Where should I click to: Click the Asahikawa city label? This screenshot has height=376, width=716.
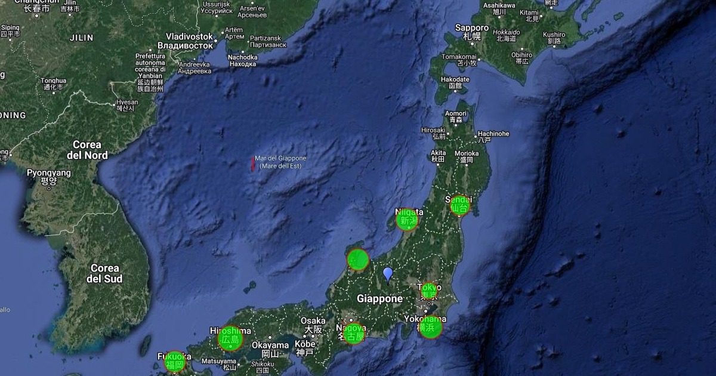point(499,8)
